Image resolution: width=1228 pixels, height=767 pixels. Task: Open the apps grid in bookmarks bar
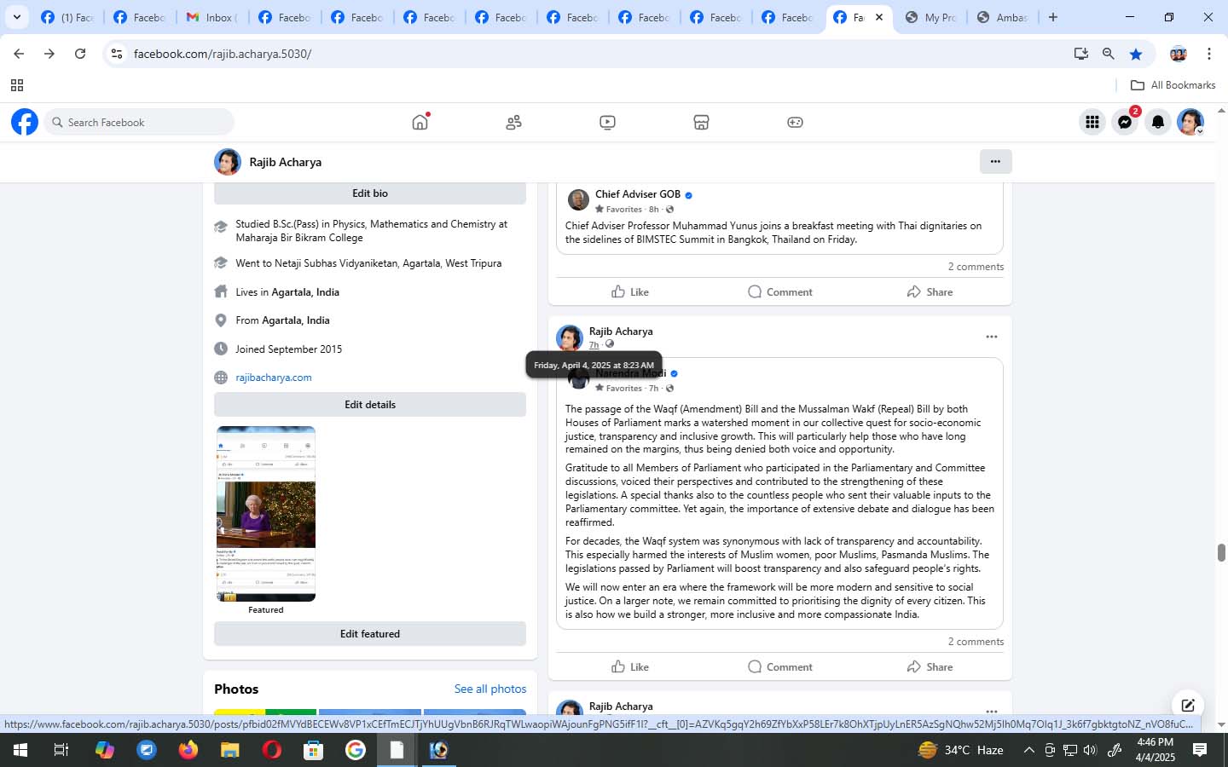pyautogui.click(x=16, y=85)
